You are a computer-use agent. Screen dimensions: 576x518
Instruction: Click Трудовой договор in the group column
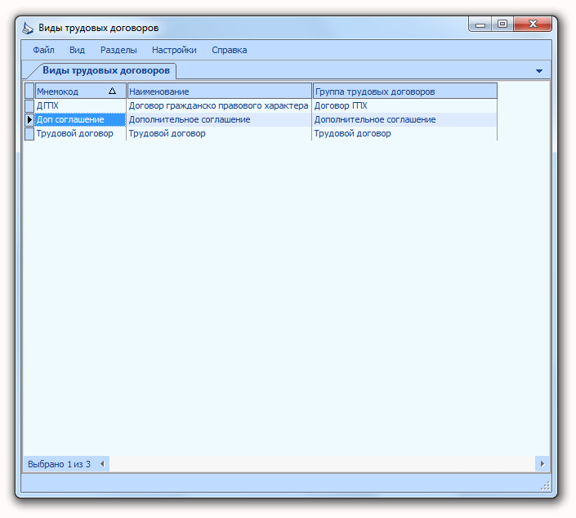[x=404, y=133]
